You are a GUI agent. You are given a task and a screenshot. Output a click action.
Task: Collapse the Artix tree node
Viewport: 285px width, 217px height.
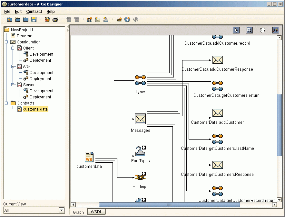pyautogui.click(x=13, y=66)
